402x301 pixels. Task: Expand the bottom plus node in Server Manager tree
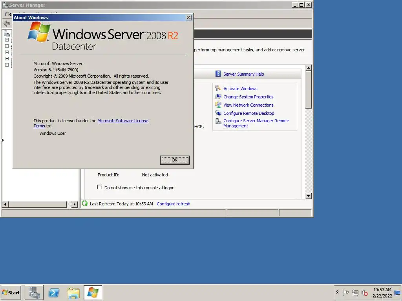(7, 65)
